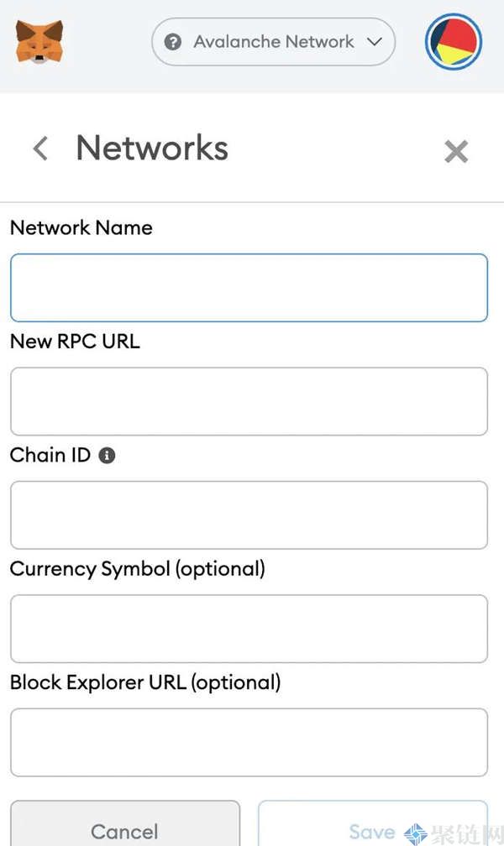Click the Chain ID info icon
504x846 pixels.
[107, 456]
